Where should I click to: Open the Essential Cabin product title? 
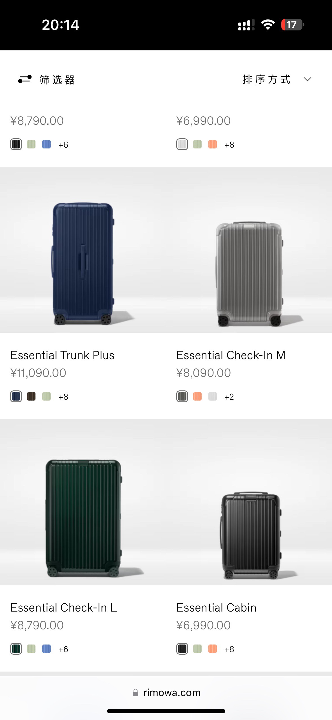point(216,608)
